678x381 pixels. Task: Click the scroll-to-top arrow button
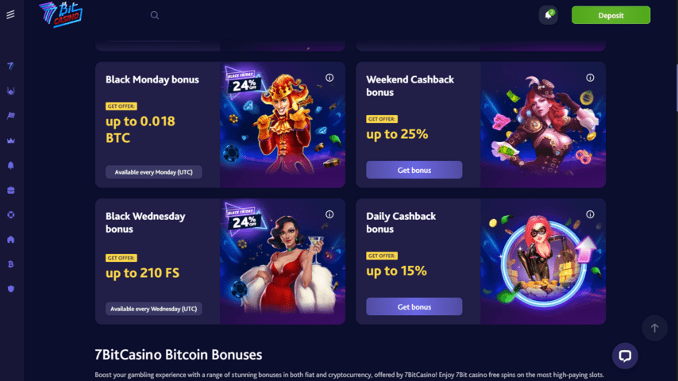click(x=654, y=328)
